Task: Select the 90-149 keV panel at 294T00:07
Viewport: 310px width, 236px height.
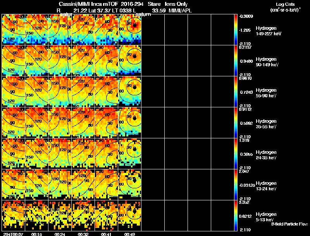Action: tap(14, 60)
